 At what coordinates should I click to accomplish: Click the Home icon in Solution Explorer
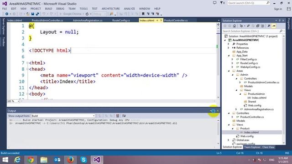[x=235, y=26]
